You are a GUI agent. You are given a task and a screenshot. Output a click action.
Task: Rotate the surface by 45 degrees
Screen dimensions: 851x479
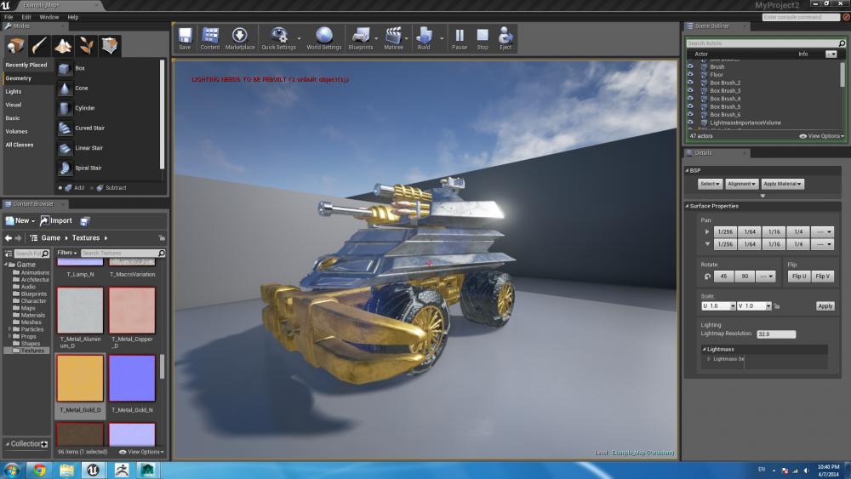[723, 277]
